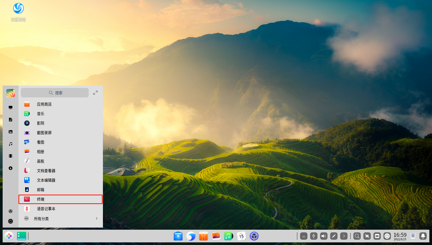
Task: Click the user avatar in launcher sidebar
Action: click(x=11, y=93)
